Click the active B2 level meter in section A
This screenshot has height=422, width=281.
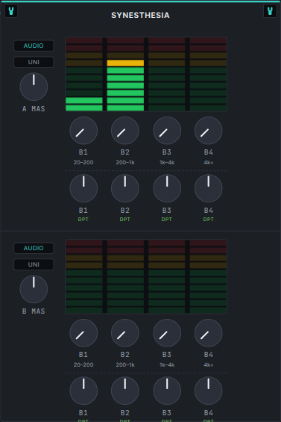pyautogui.click(x=125, y=74)
